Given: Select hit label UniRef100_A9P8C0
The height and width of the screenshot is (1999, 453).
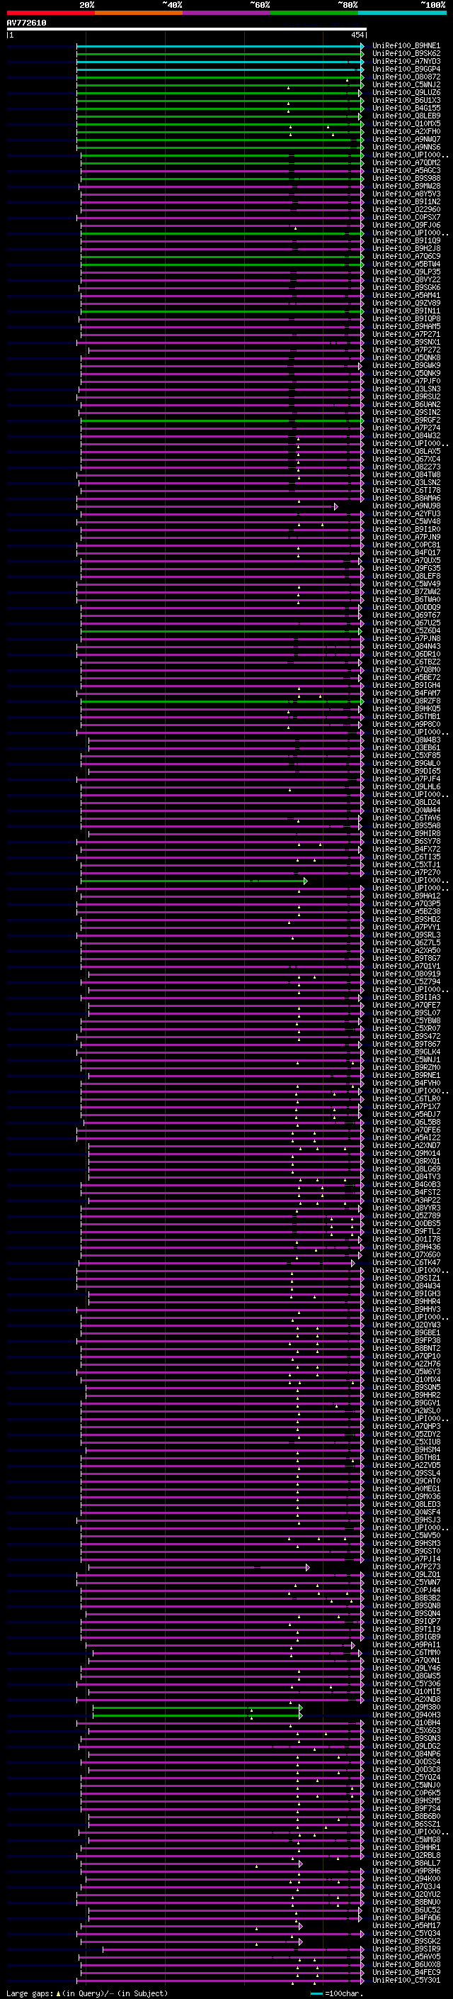Looking at the screenshot, I should pos(406,725).
